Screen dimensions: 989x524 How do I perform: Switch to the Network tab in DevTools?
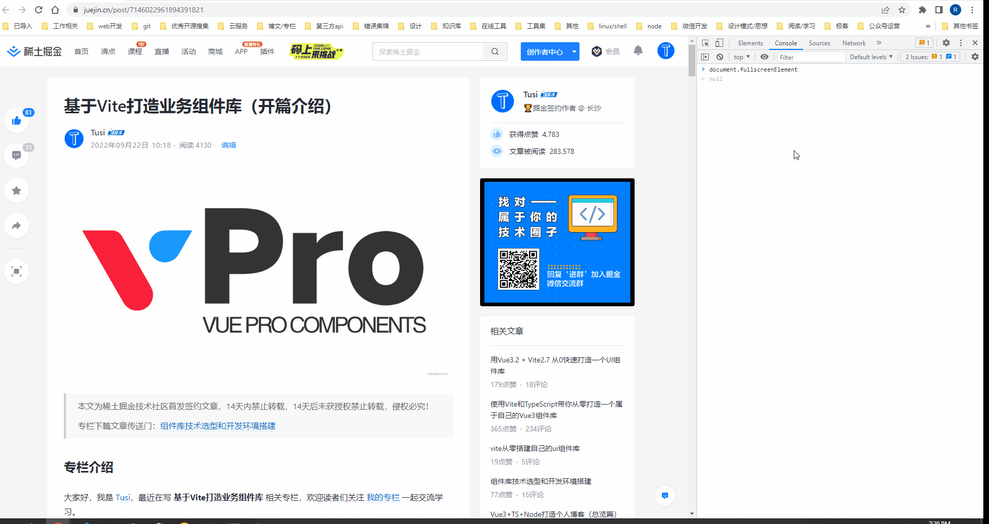point(854,43)
